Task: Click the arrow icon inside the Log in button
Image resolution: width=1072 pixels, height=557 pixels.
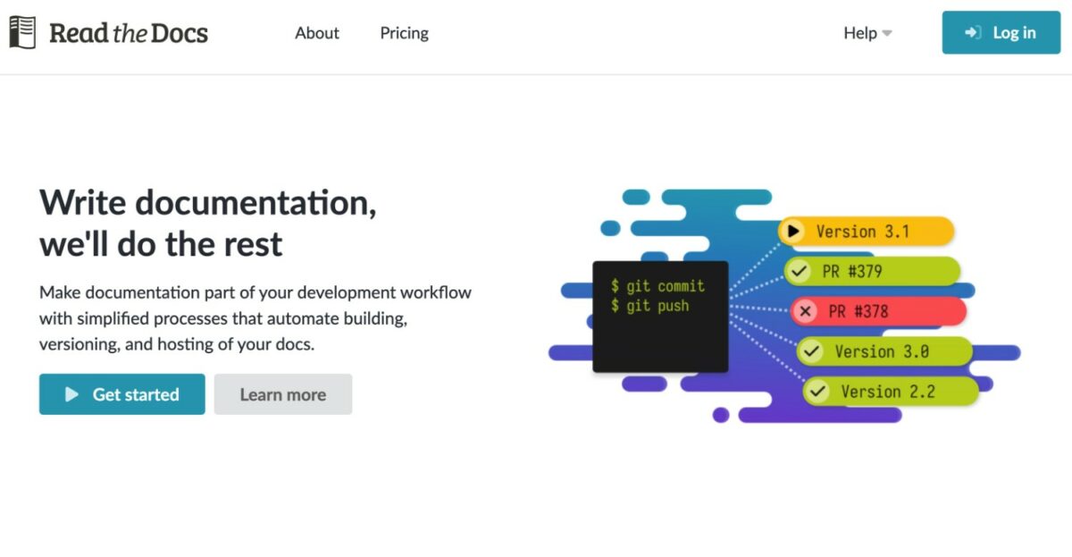Action: 971,32
